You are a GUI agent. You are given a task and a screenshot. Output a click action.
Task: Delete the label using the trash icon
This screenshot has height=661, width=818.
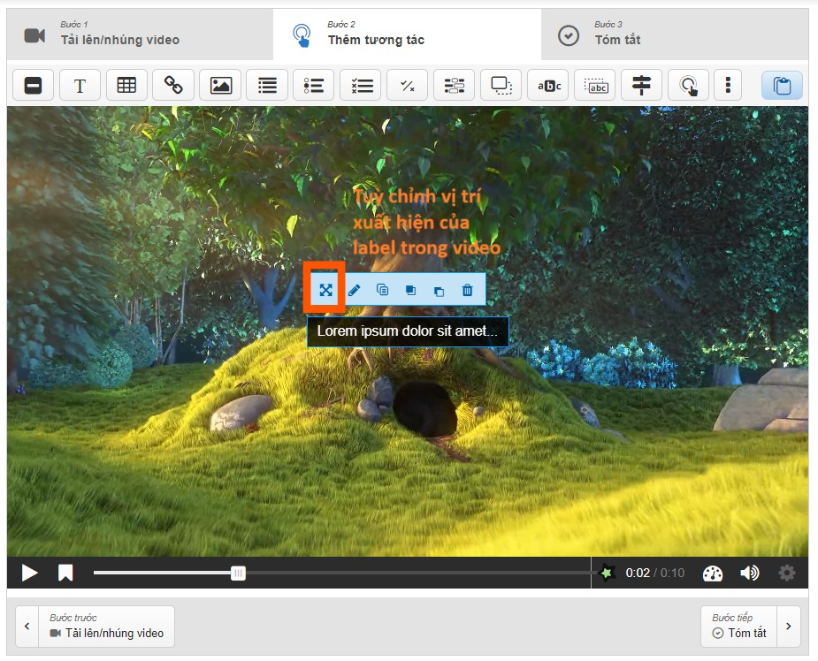click(468, 290)
